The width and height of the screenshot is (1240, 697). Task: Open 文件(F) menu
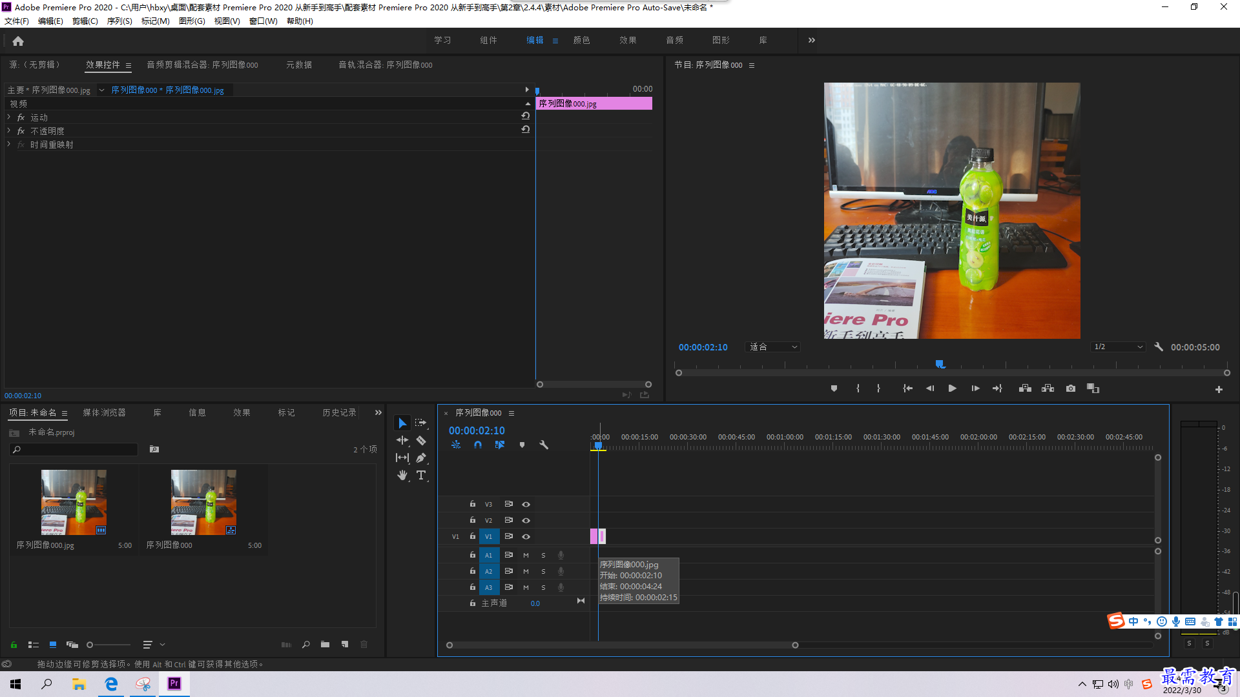[x=17, y=21]
